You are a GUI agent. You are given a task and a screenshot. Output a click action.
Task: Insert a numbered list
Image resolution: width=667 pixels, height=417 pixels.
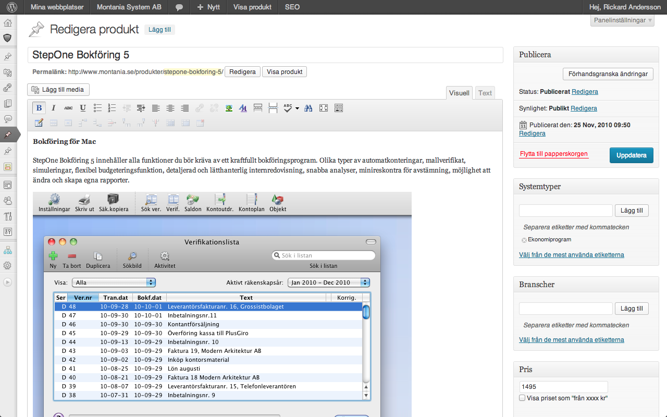[112, 108]
